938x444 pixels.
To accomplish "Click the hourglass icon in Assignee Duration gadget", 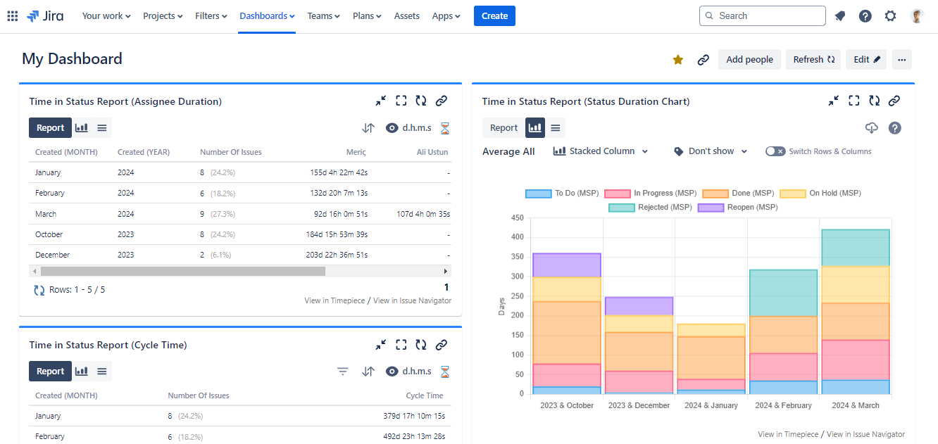I will click(x=444, y=128).
